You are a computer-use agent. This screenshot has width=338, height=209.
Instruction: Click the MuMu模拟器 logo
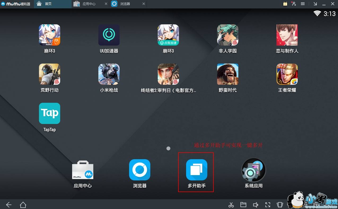16,4
